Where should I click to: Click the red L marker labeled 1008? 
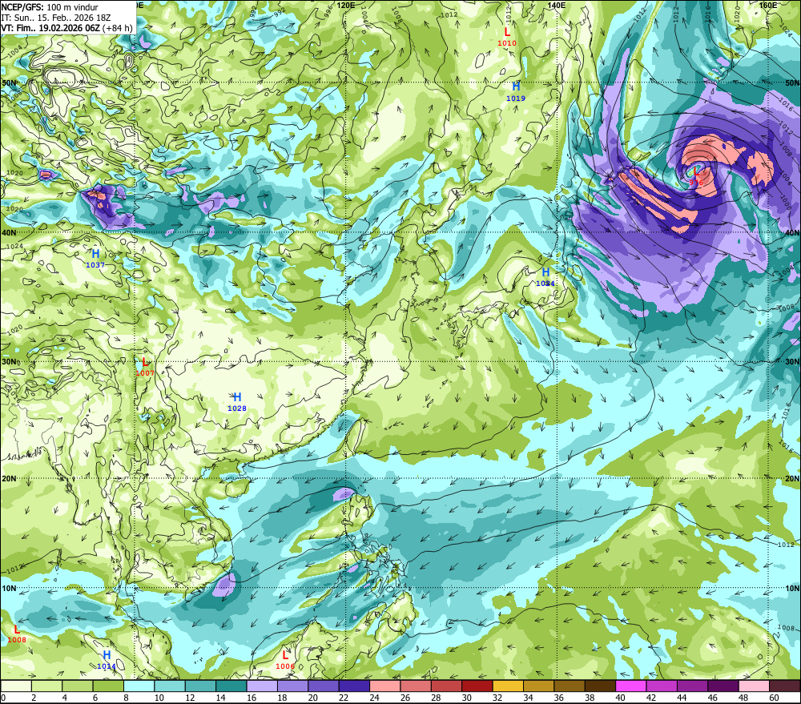17,630
